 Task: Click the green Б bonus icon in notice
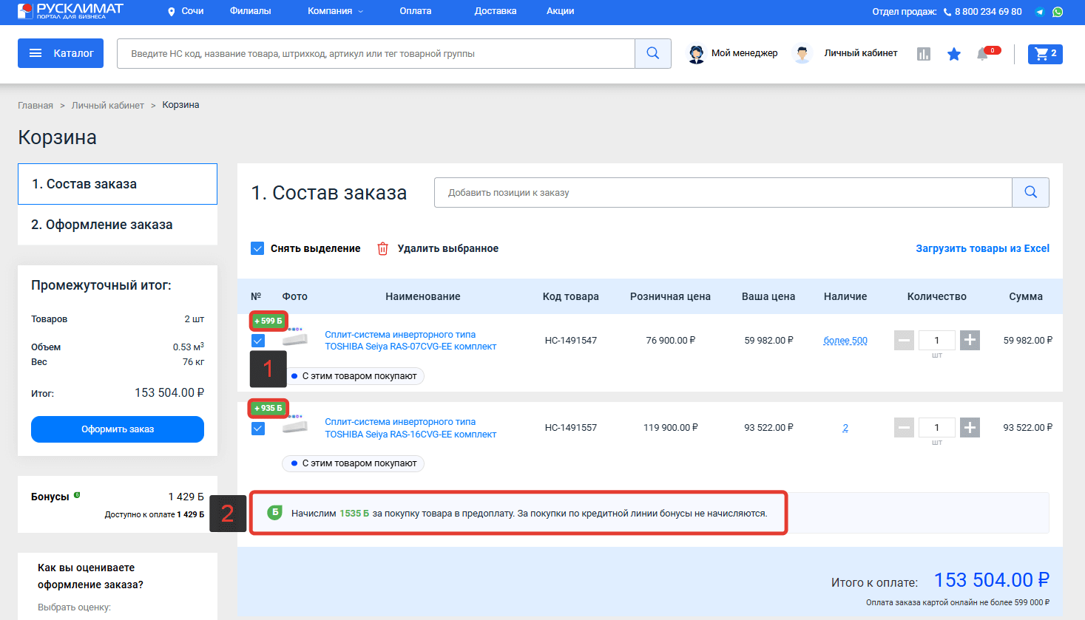pyautogui.click(x=274, y=512)
